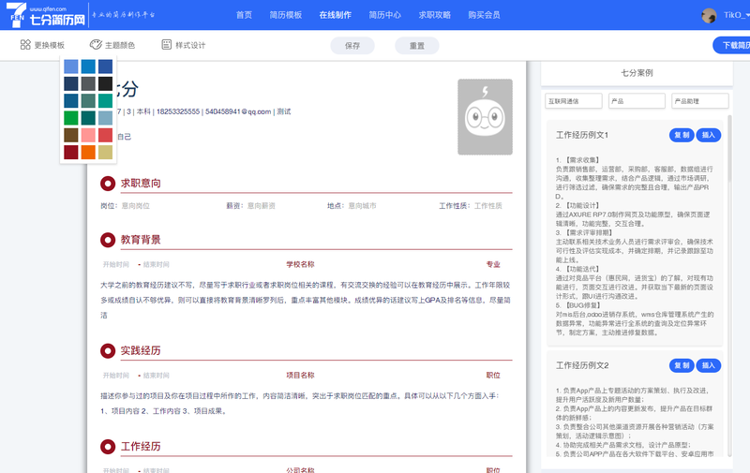Click the 工作经历例文2 title
Viewport: 750px width, 473px height.
tap(582, 365)
